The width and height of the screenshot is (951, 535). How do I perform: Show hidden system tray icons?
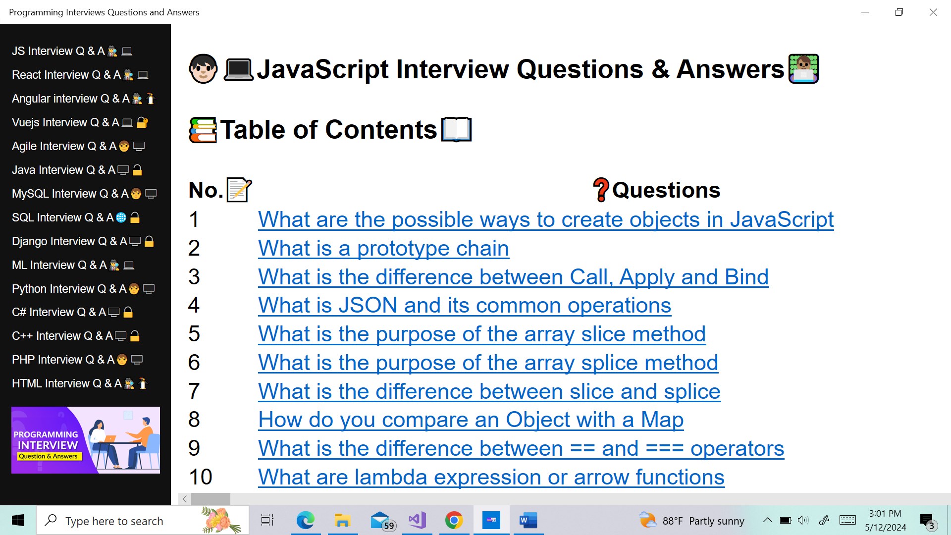tap(767, 521)
